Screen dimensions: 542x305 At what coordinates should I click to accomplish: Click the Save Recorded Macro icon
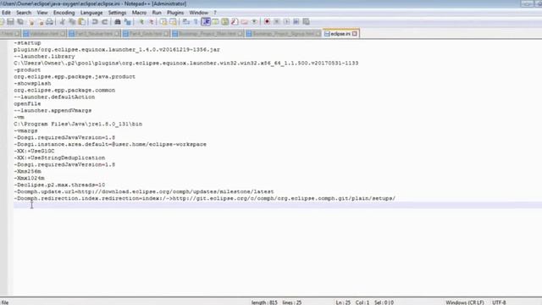306,22
